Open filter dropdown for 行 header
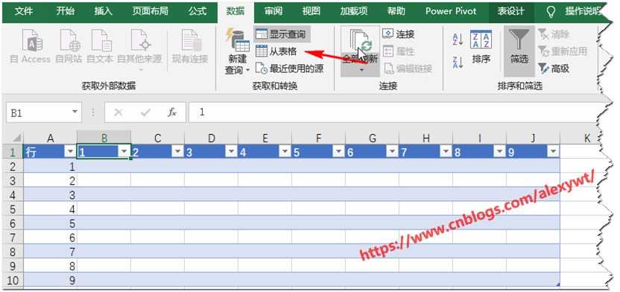Viewport: 620px width, 292px height. (x=70, y=152)
